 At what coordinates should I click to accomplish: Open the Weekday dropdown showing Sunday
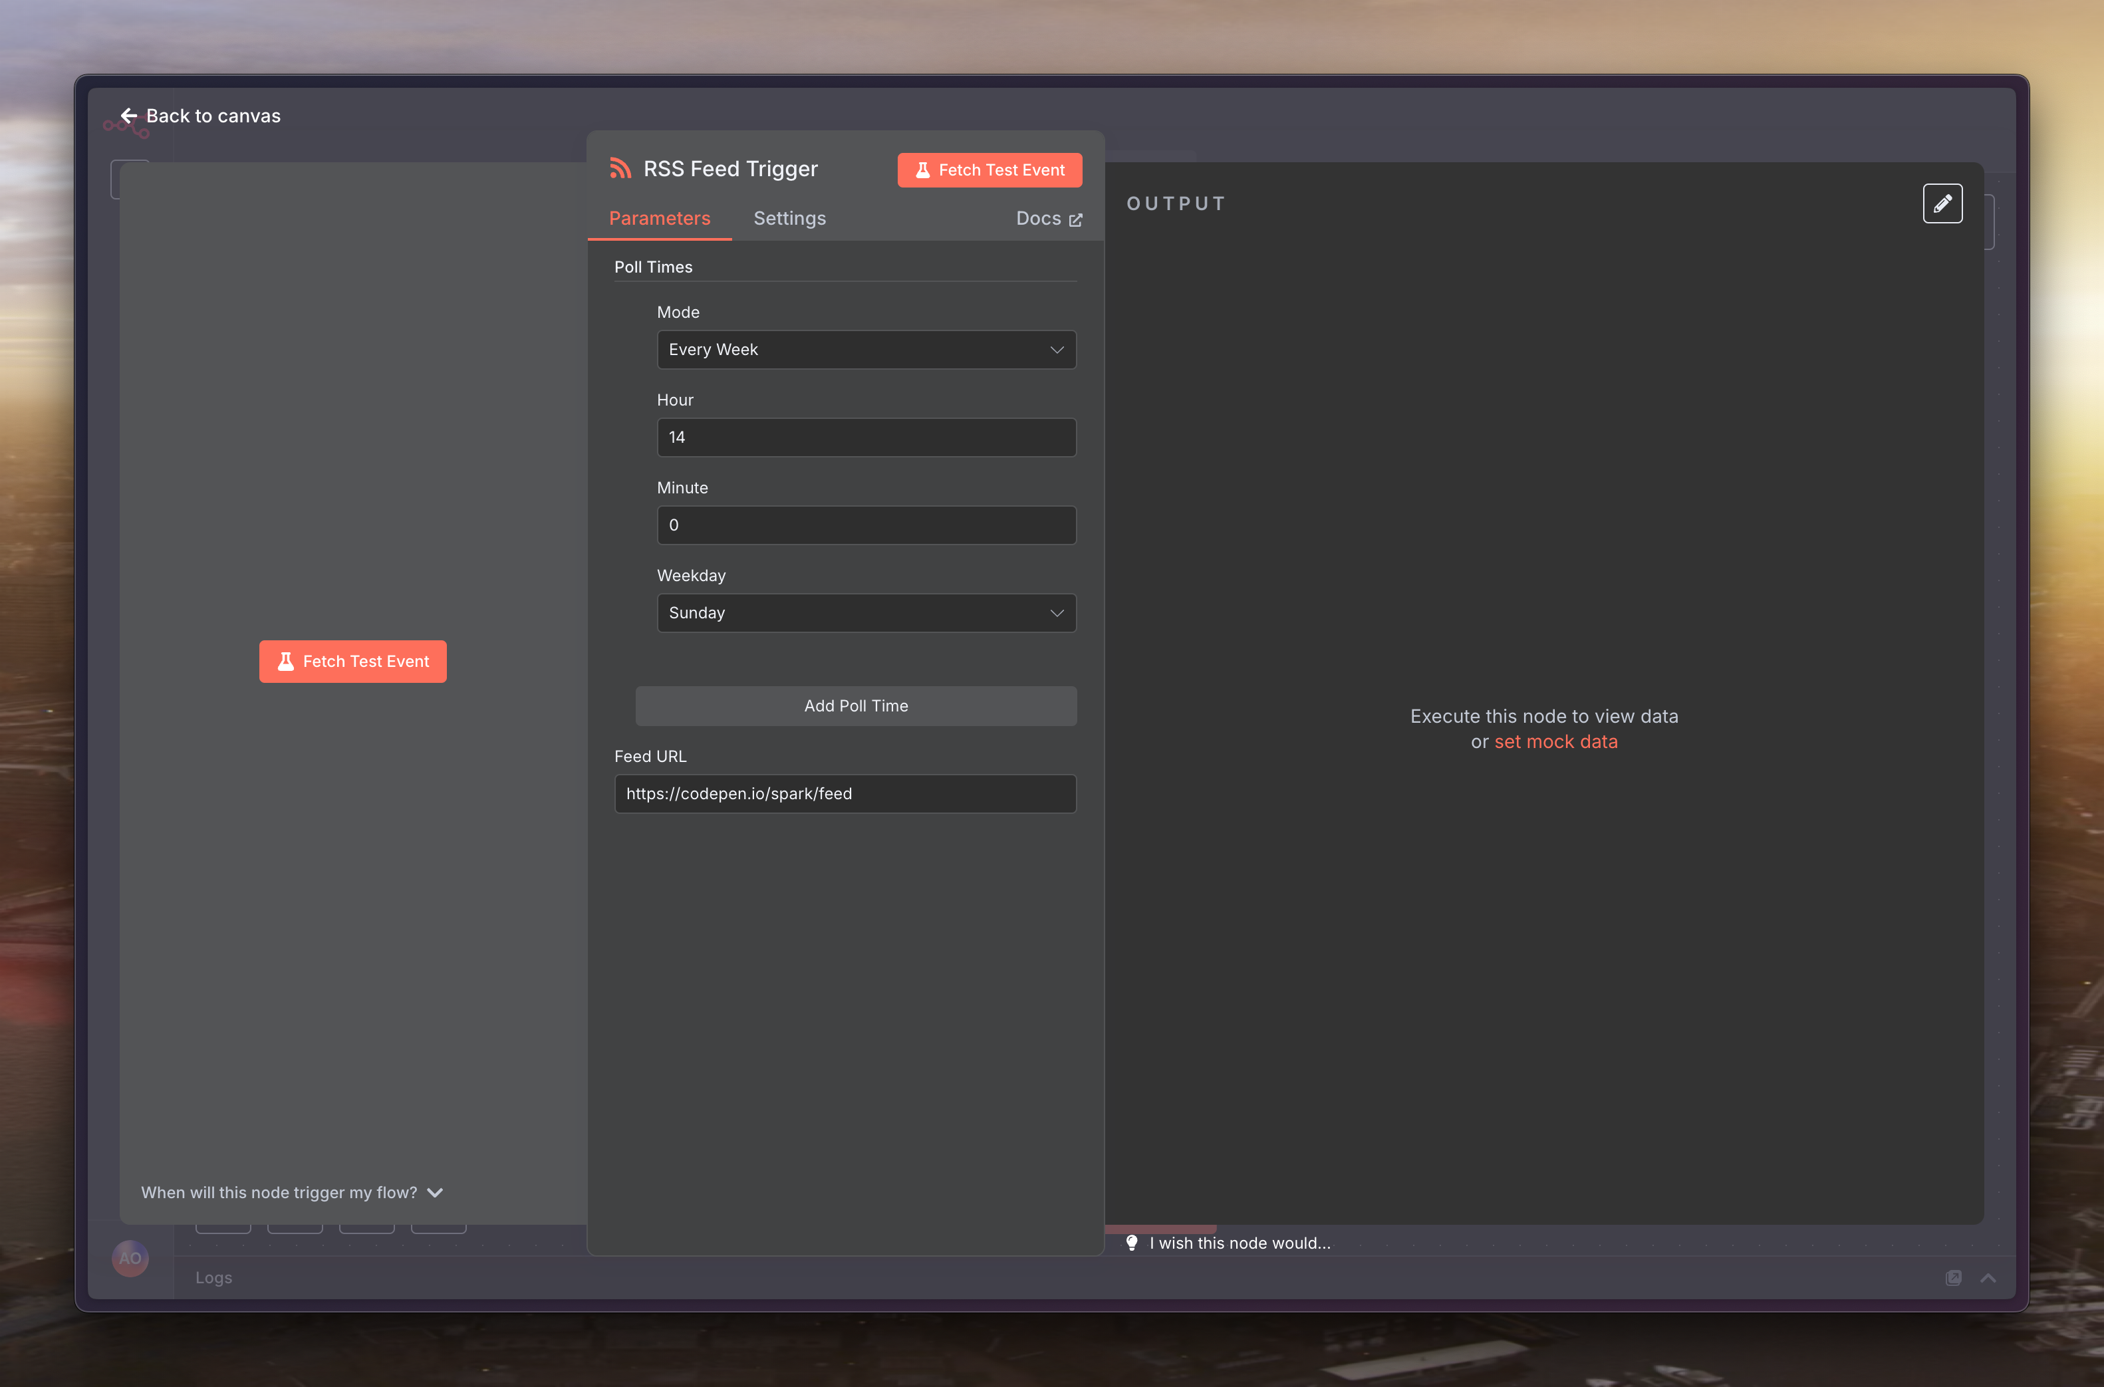pos(866,613)
